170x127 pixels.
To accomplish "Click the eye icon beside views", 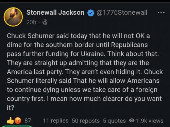I will point(132,121).
